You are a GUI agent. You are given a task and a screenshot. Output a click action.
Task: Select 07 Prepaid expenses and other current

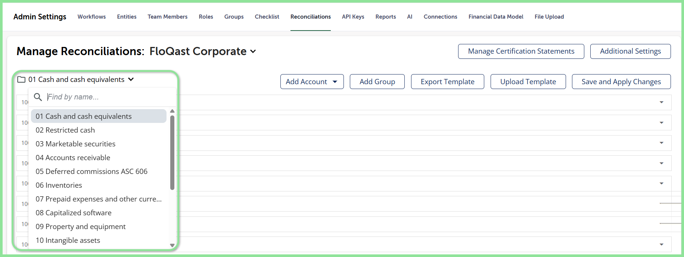tap(99, 199)
